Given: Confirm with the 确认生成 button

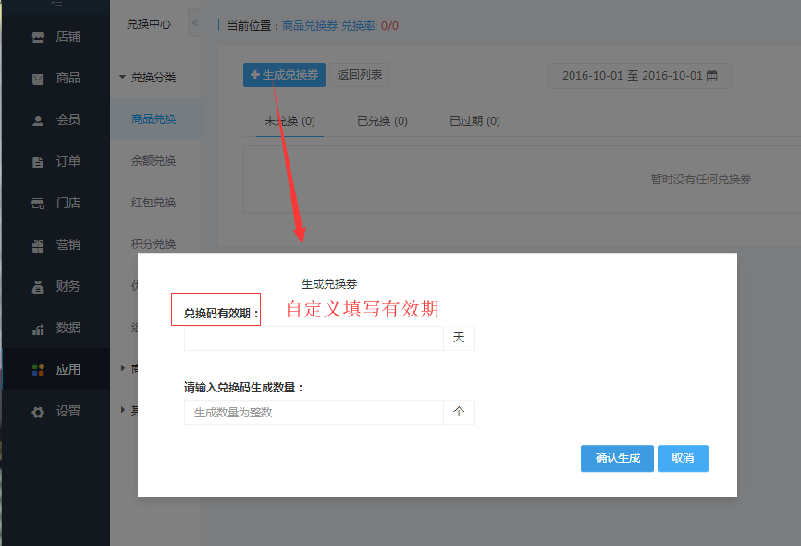Looking at the screenshot, I should tap(617, 458).
